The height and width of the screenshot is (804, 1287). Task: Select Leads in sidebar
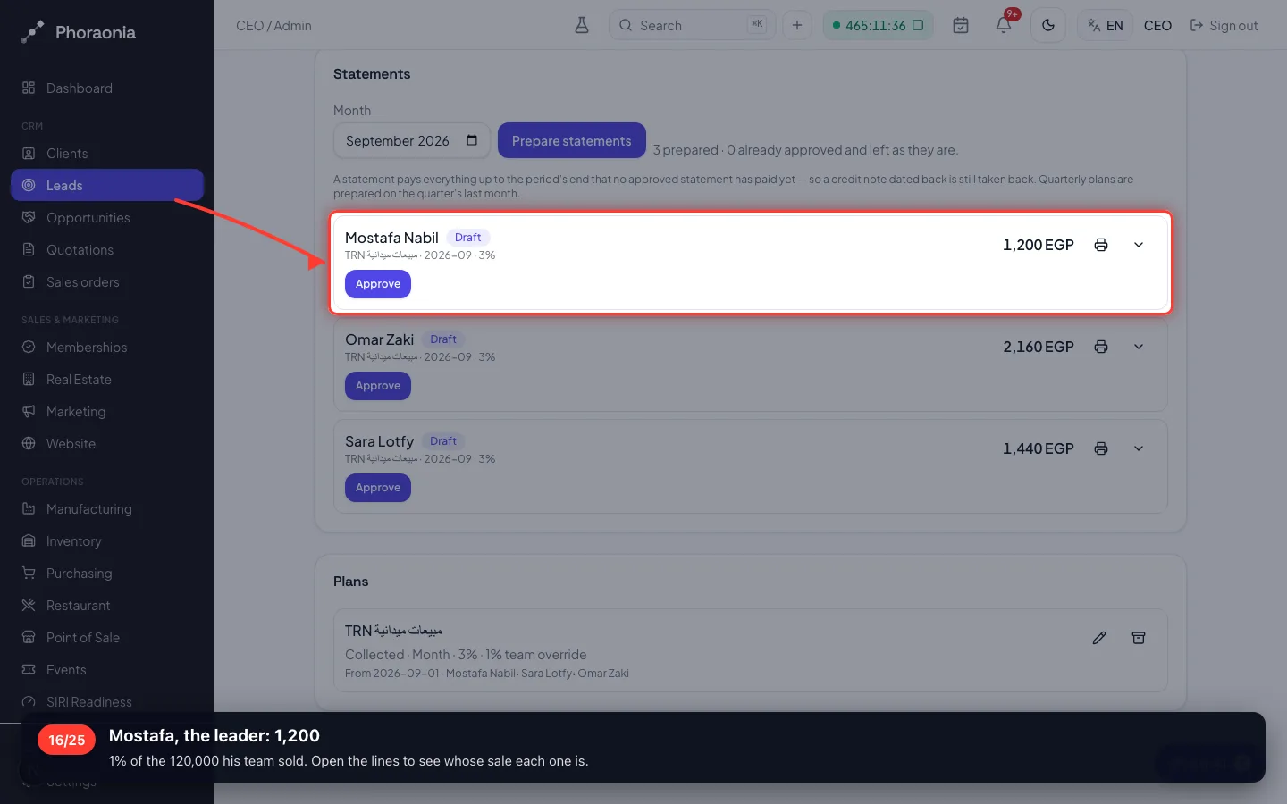(107, 185)
